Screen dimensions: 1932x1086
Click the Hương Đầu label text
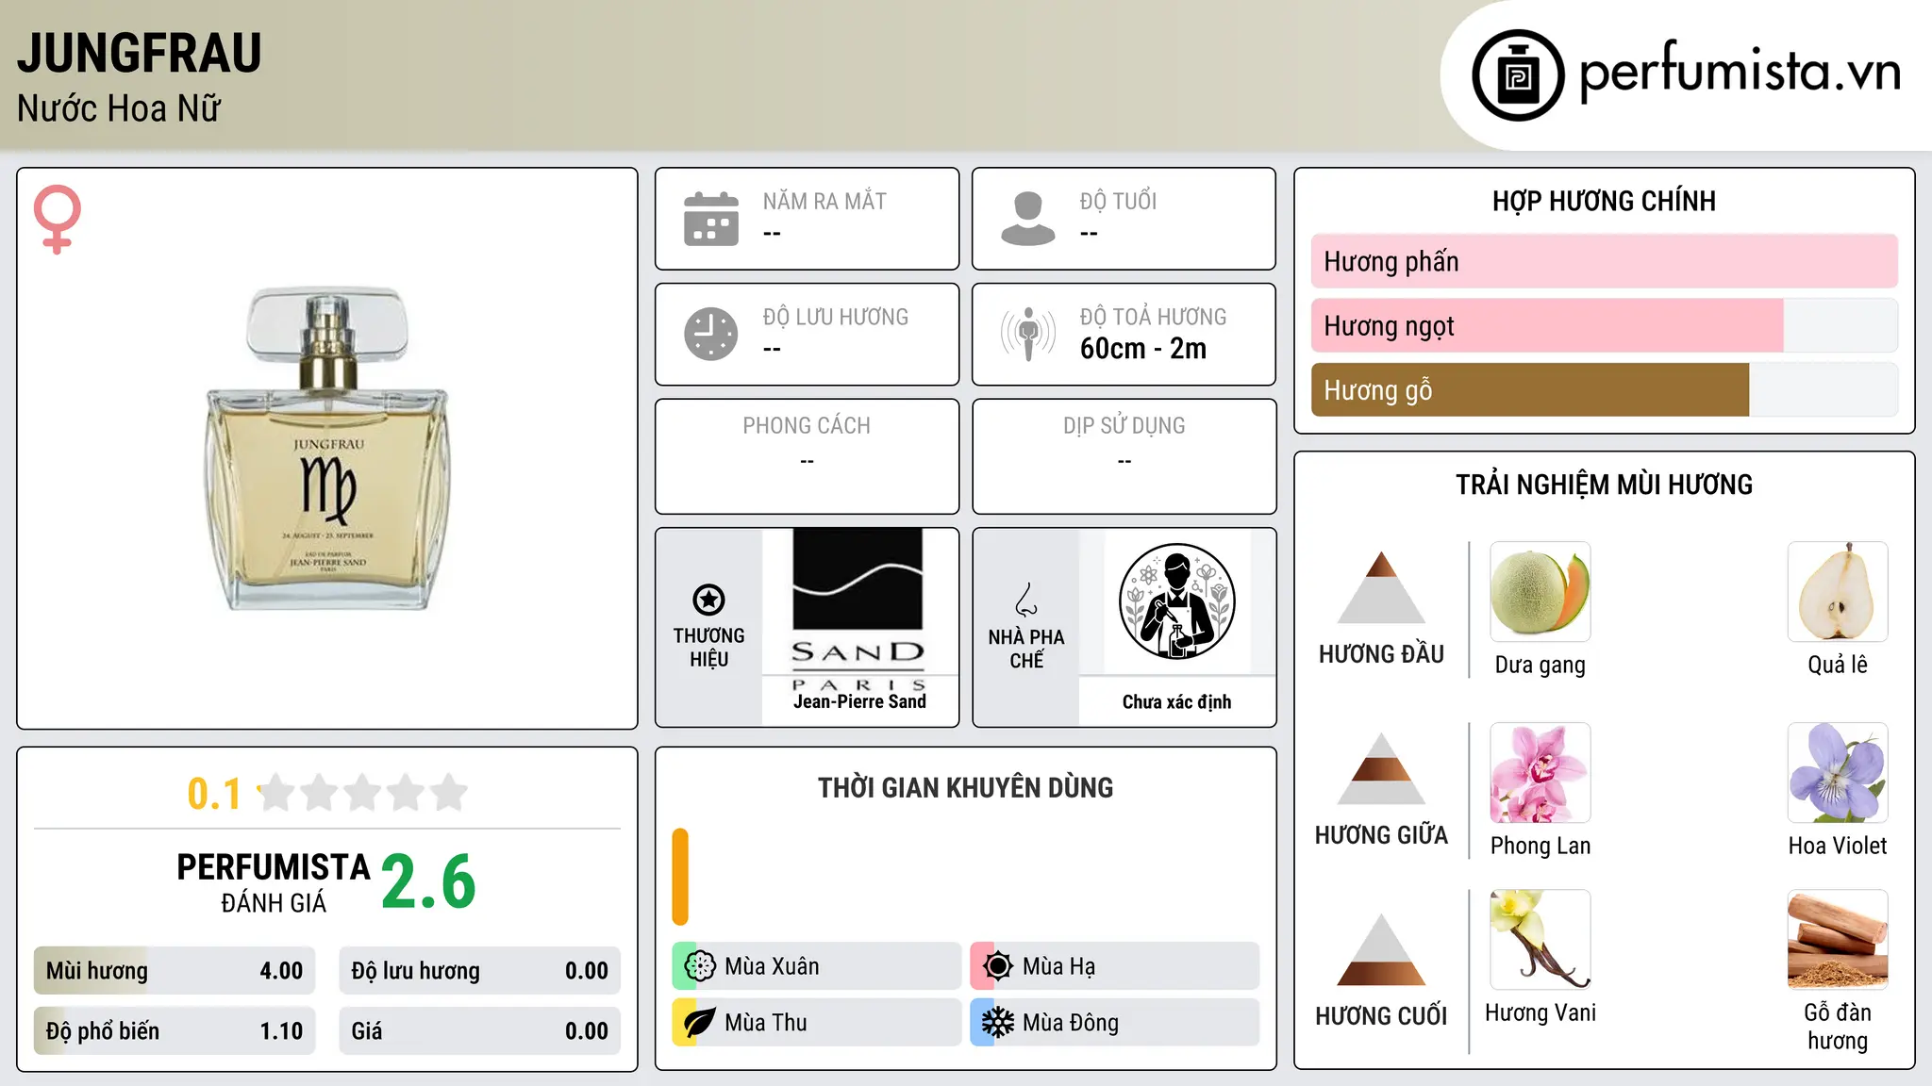1381,654
